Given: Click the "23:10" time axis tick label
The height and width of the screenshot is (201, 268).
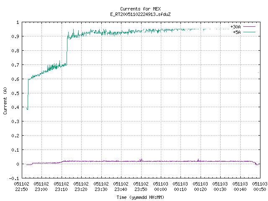Looking at the screenshot, I should pyautogui.click(x=61, y=189).
